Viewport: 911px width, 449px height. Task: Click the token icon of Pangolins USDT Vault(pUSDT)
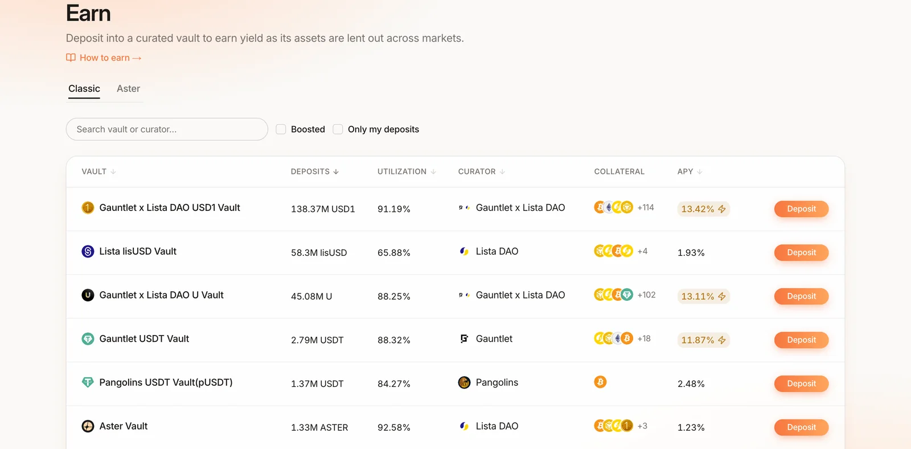pos(88,382)
